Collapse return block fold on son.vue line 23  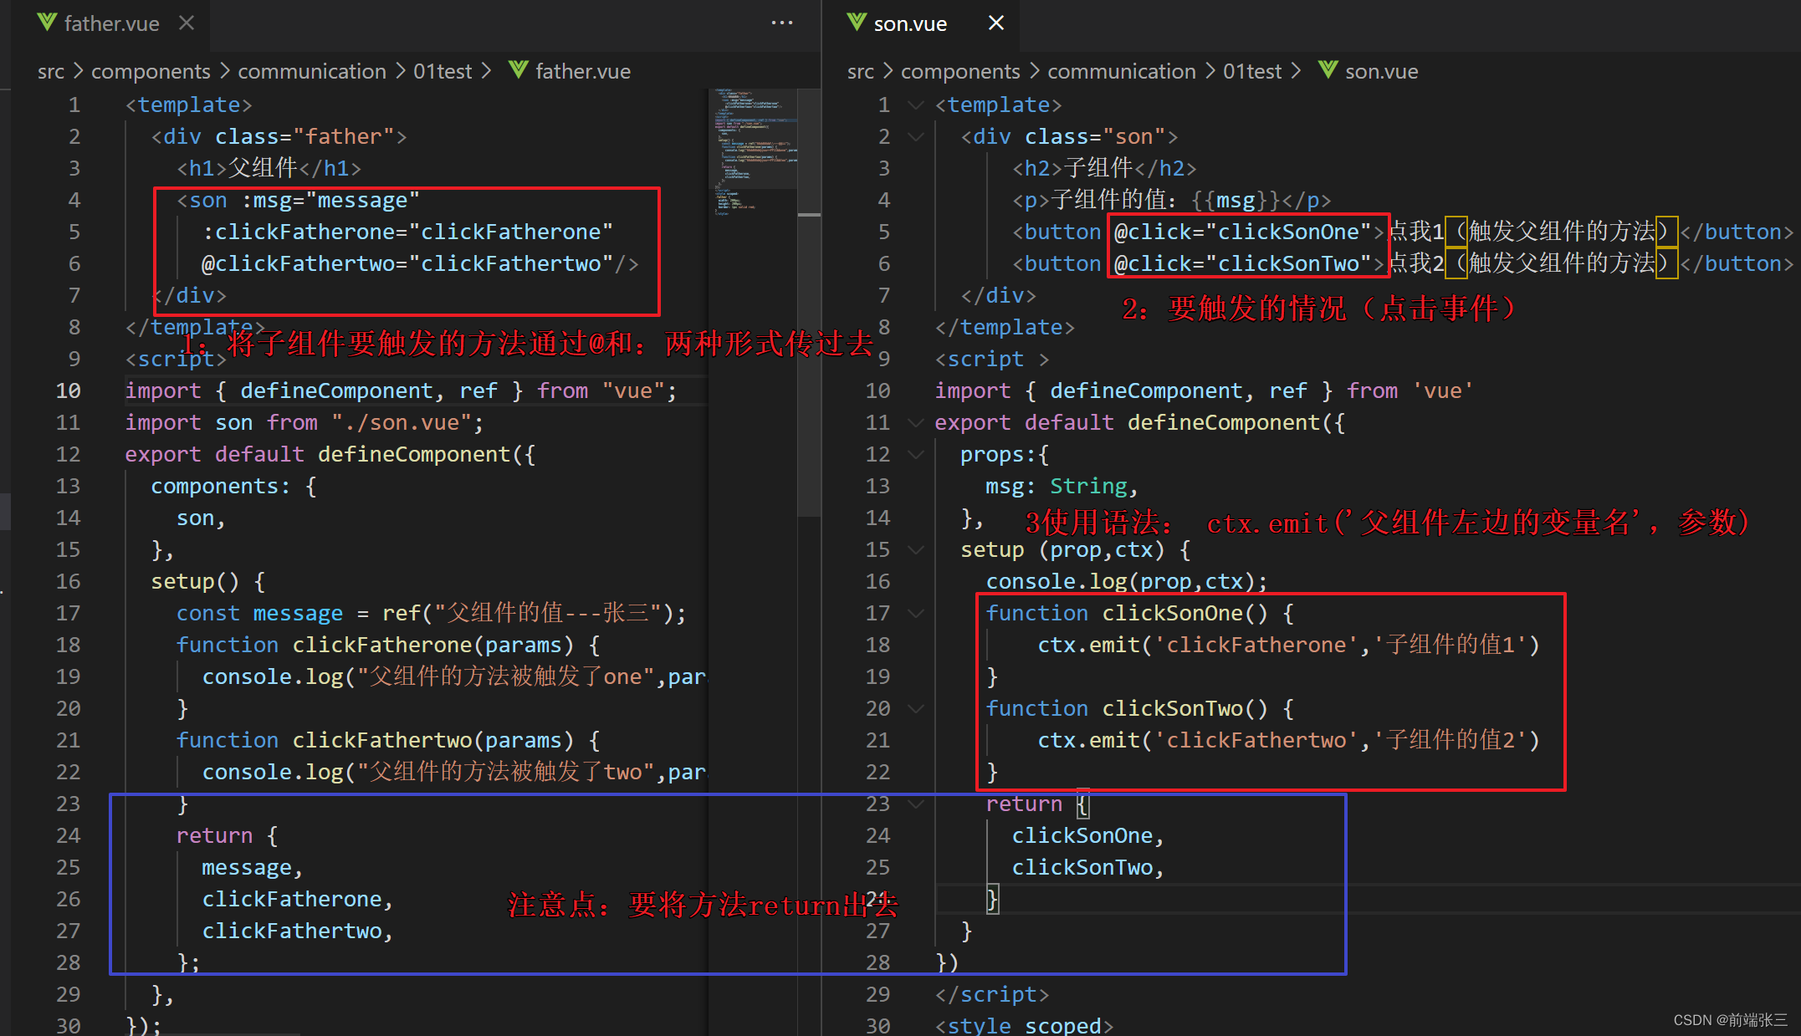click(x=916, y=804)
